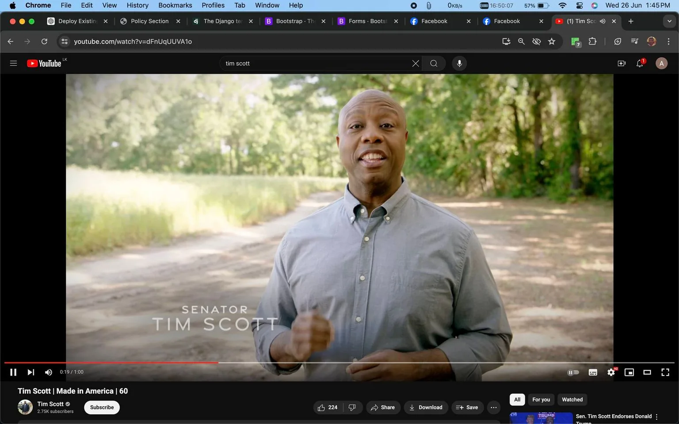The image size is (679, 424).
Task: Open the YouTube notifications bell
Action: (x=639, y=63)
